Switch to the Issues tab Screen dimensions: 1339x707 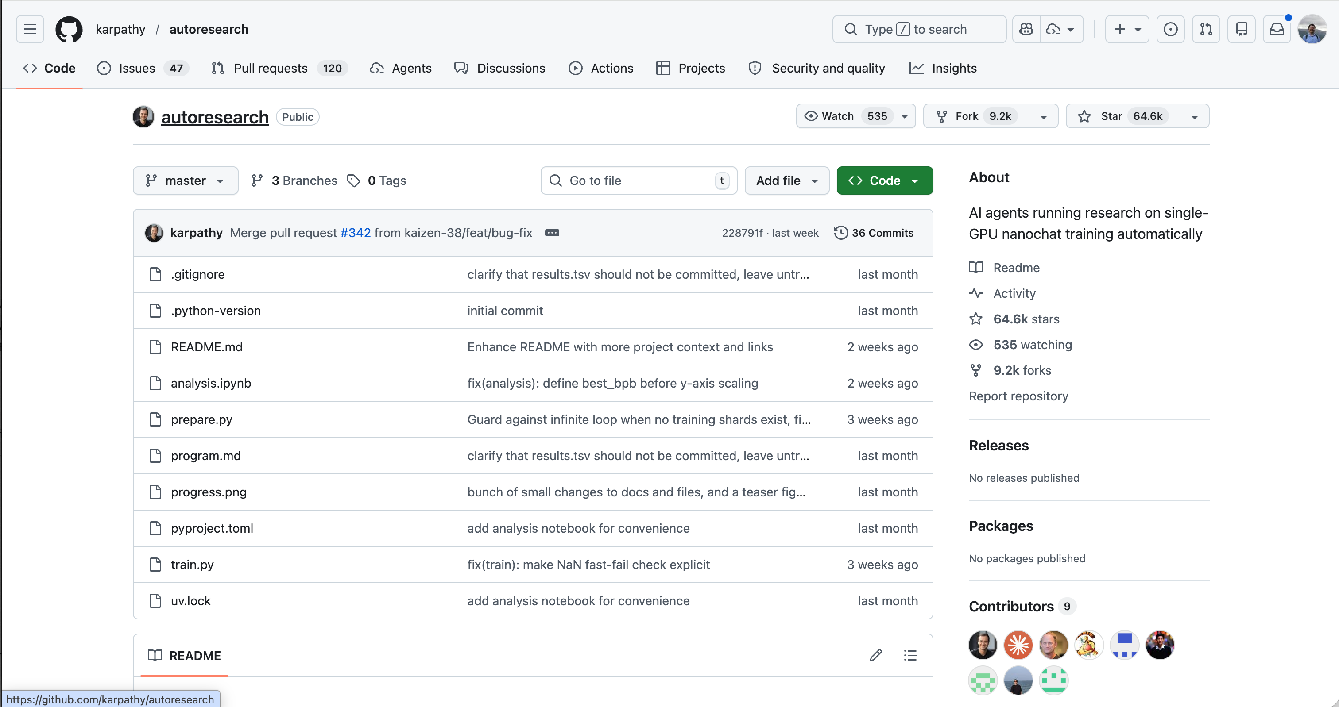[137, 68]
